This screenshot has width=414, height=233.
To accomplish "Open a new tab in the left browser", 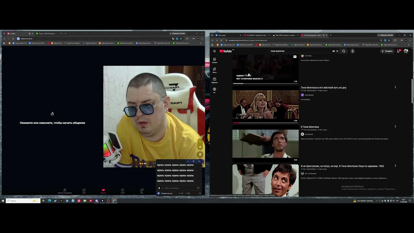I will (x=65, y=34).
